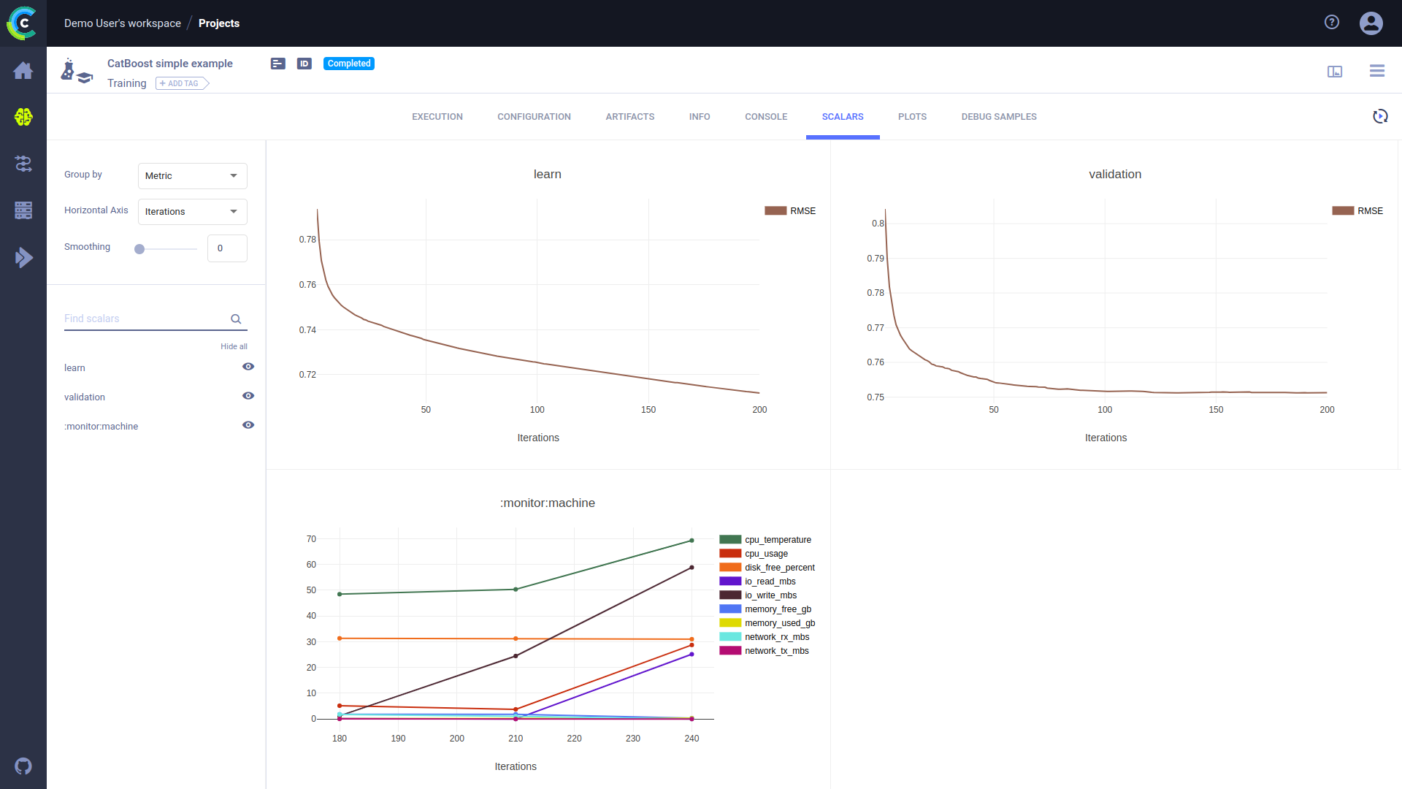The height and width of the screenshot is (789, 1402).
Task: Switch to the ARTIFACTS tab
Action: pos(629,117)
